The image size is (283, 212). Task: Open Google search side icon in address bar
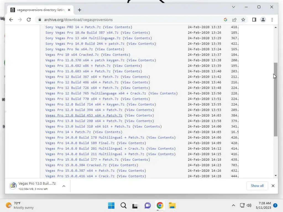coord(226,20)
